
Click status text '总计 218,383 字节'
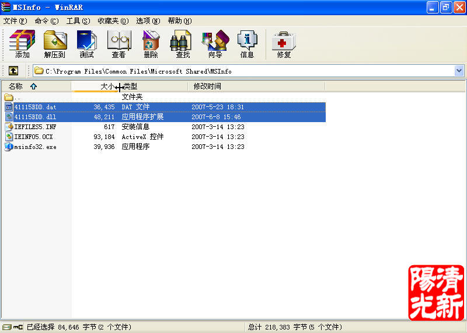tap(278, 327)
